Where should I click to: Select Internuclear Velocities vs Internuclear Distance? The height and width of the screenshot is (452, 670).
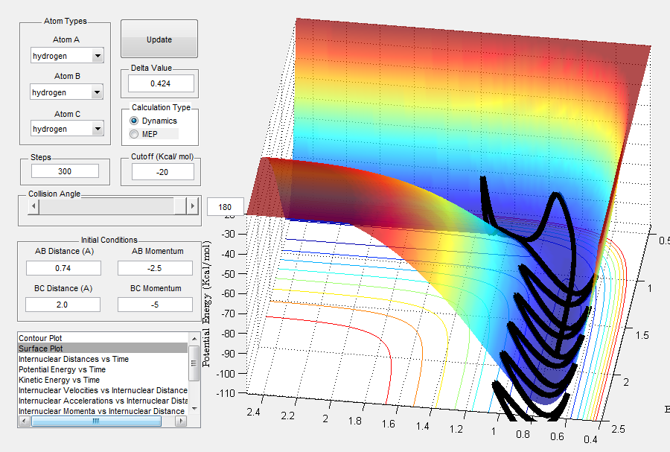(103, 390)
